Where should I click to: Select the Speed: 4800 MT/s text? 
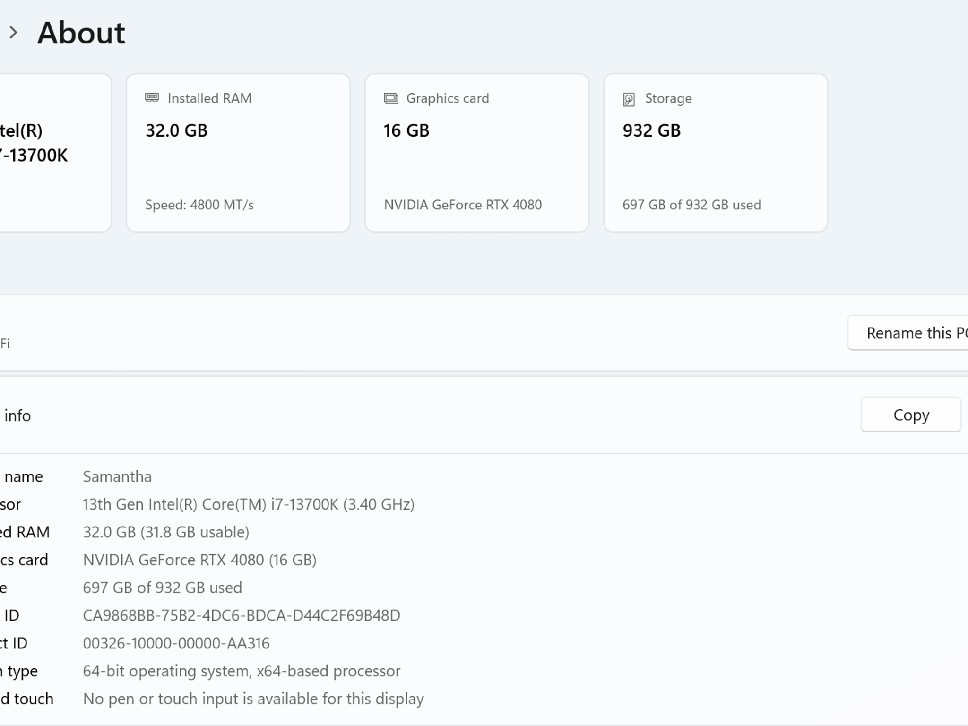(x=199, y=205)
